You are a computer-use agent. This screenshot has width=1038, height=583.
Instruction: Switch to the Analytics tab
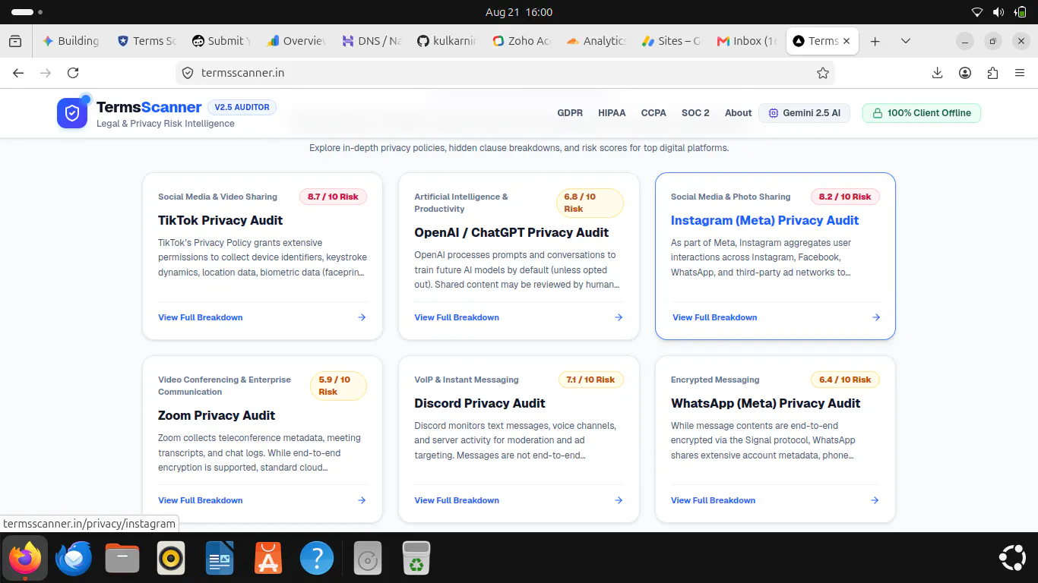(x=596, y=41)
